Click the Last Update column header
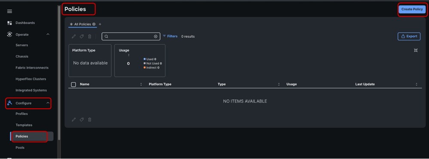429x159 pixels. click(365, 84)
